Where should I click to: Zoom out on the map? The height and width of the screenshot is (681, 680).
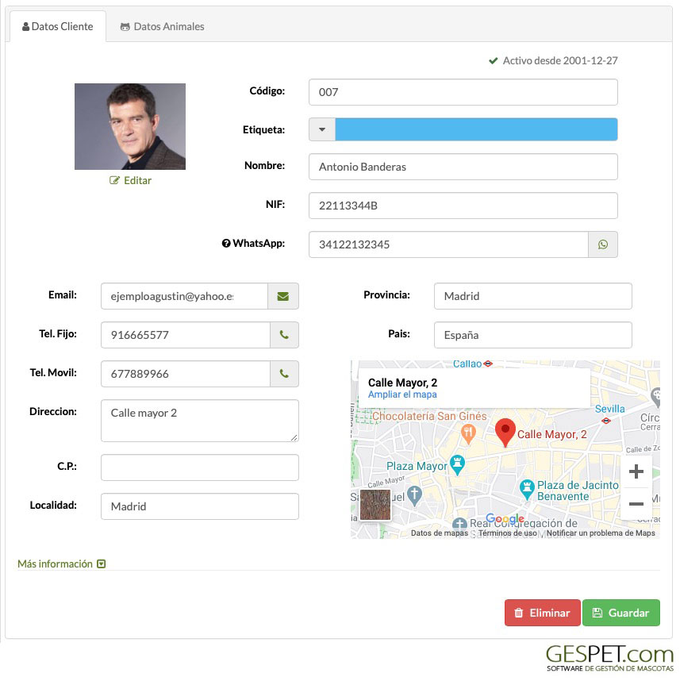[x=636, y=504]
